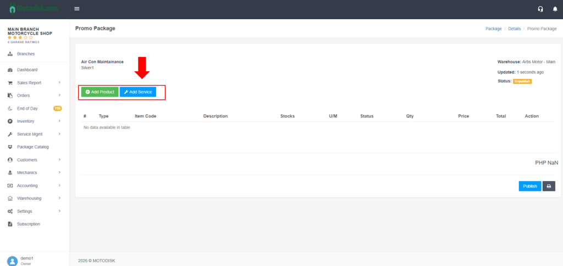
Task: Click the Branches sitemap icon
Action: (x=10, y=54)
